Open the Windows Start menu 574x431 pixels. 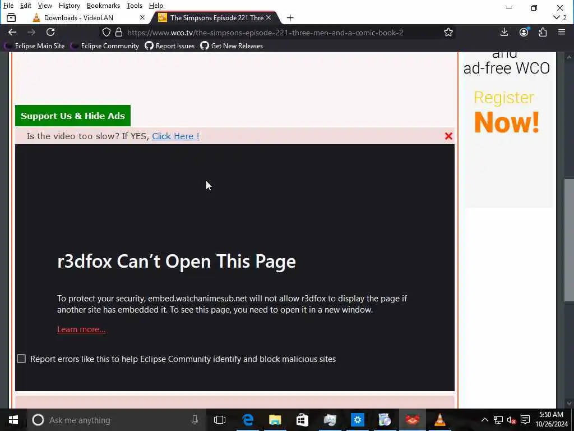pyautogui.click(x=13, y=420)
